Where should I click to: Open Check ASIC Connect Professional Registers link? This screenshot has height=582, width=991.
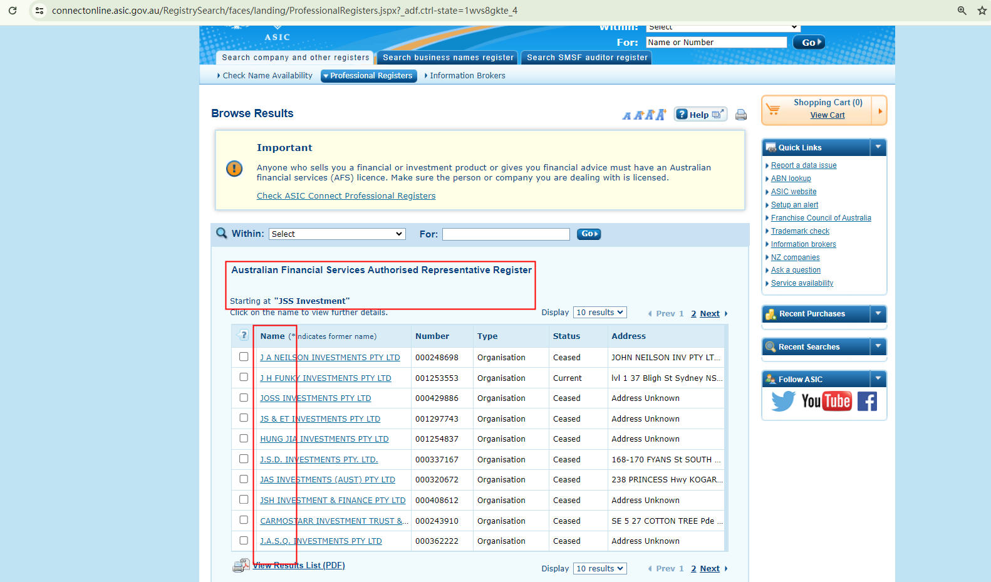coord(346,196)
